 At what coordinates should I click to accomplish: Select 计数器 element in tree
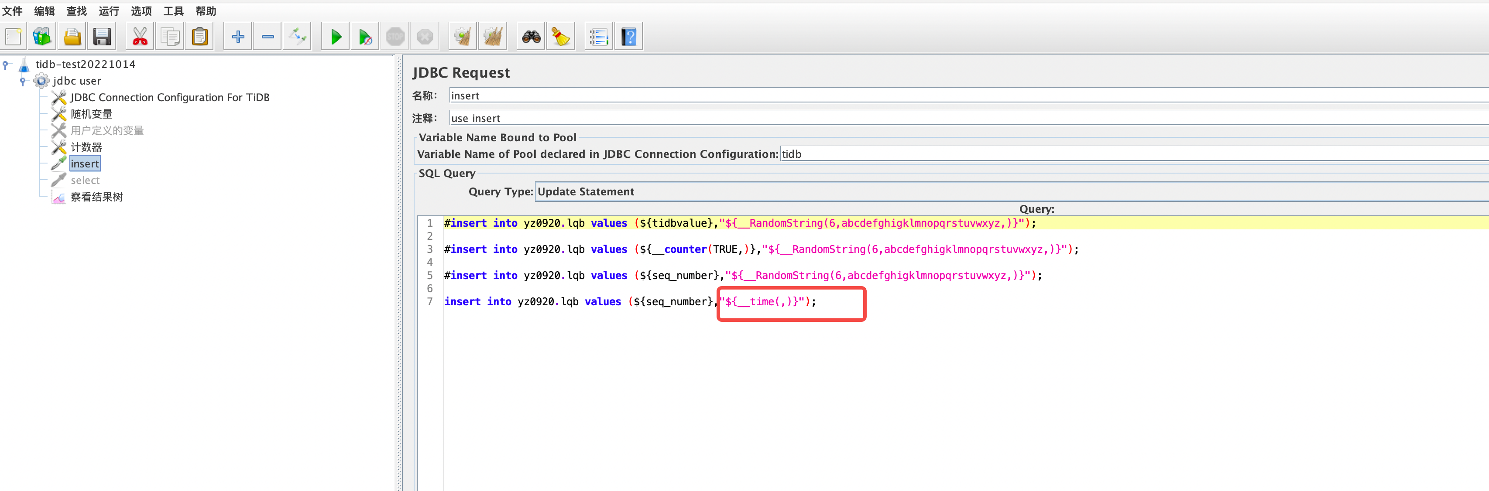coord(86,147)
